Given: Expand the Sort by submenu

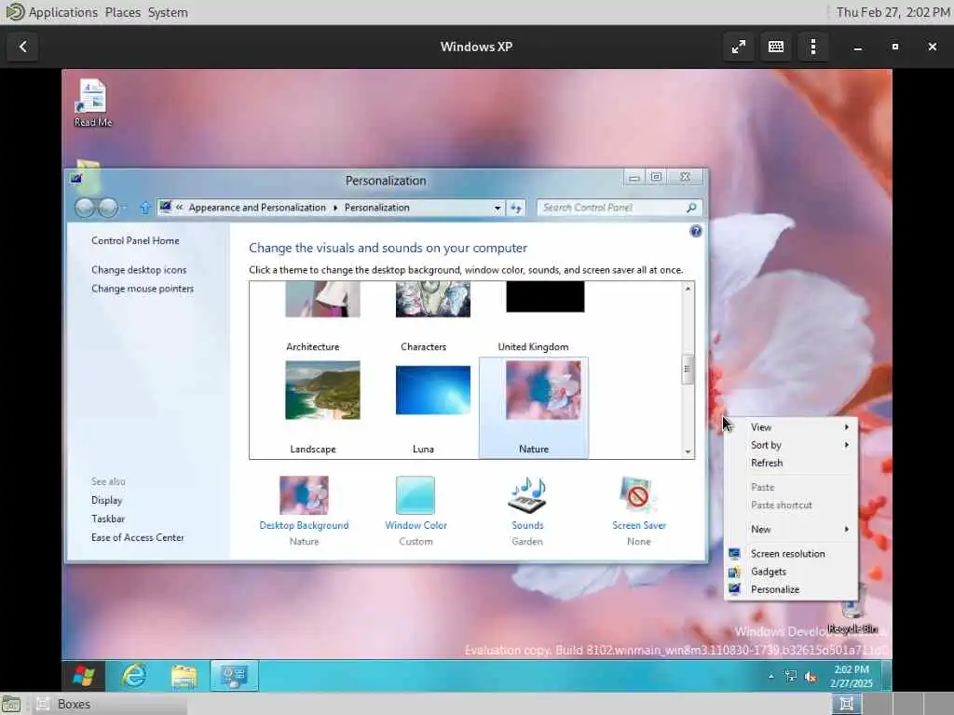Looking at the screenshot, I should pyautogui.click(x=790, y=445).
